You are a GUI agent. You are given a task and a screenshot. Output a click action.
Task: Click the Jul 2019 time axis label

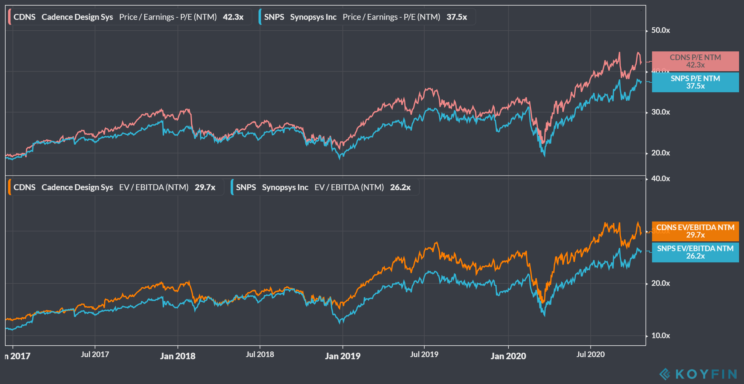pos(424,355)
